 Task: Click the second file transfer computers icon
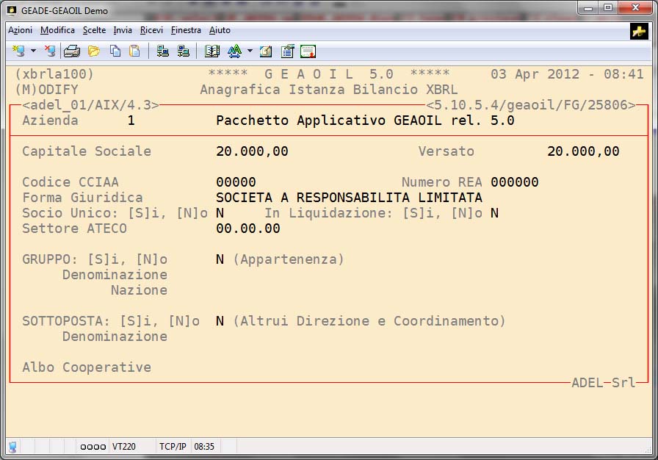pos(184,51)
